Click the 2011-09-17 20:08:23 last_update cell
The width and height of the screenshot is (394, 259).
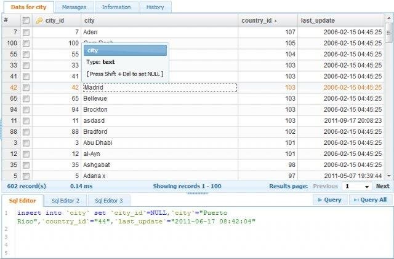pyautogui.click(x=340, y=121)
